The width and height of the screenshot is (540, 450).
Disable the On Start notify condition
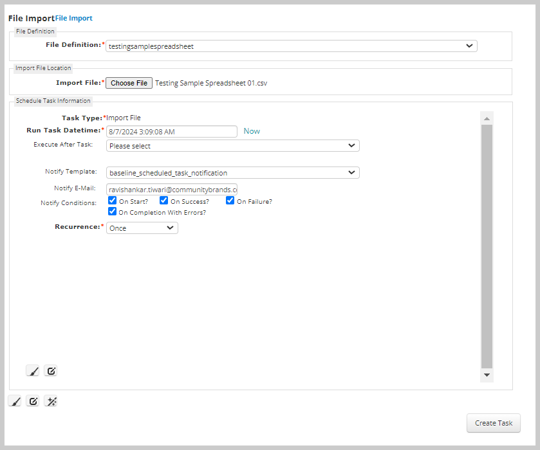[x=112, y=201]
